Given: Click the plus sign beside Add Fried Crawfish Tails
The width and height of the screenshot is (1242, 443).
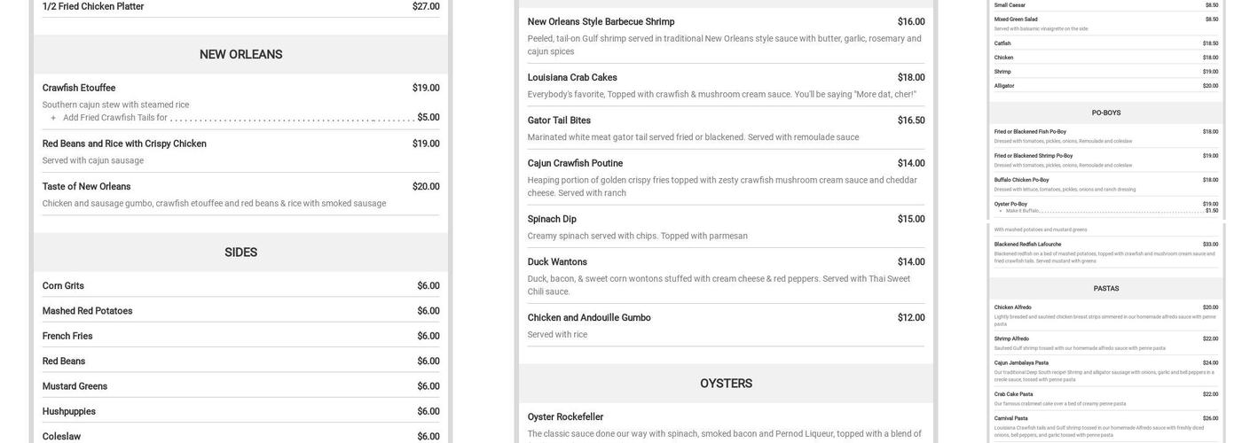Looking at the screenshot, I should coord(53,118).
